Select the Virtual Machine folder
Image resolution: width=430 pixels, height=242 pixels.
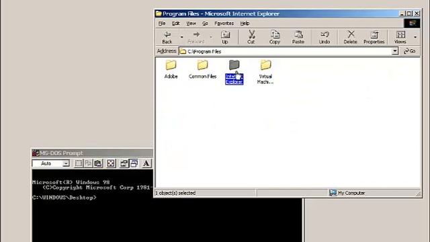point(265,72)
